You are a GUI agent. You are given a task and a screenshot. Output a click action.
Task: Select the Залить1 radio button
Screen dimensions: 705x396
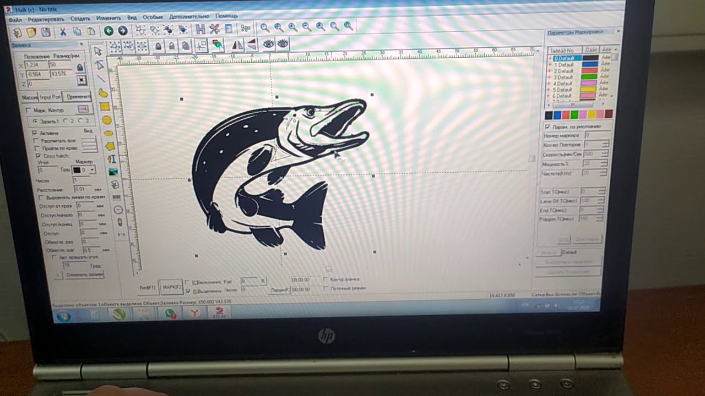[x=35, y=120]
